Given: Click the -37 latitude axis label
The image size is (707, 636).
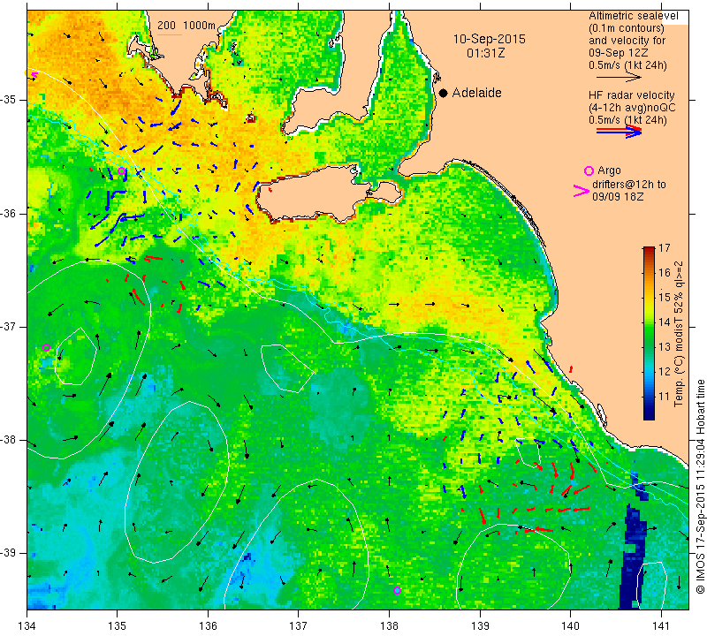Looking at the screenshot, I should coord(9,326).
